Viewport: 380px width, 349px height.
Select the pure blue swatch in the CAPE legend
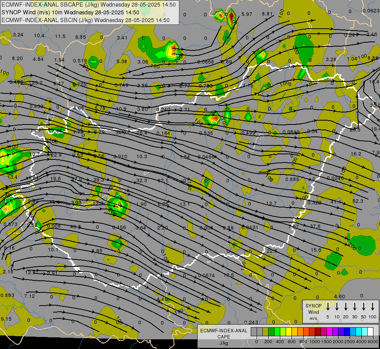[x=347, y=332]
